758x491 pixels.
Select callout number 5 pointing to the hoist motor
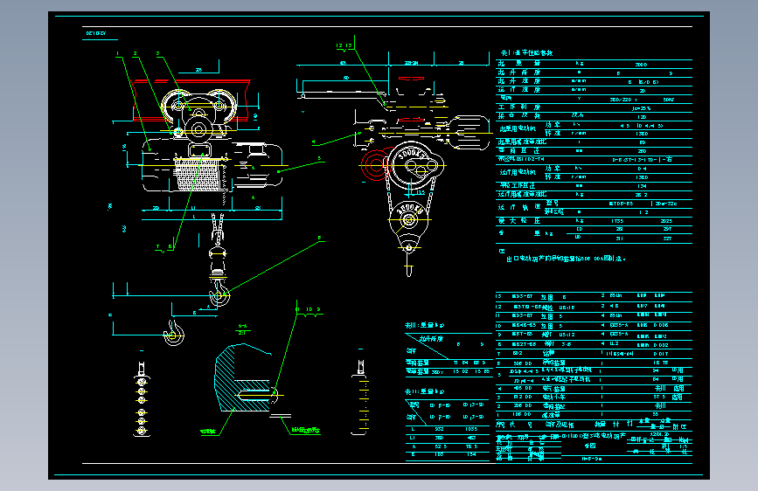coord(319,158)
